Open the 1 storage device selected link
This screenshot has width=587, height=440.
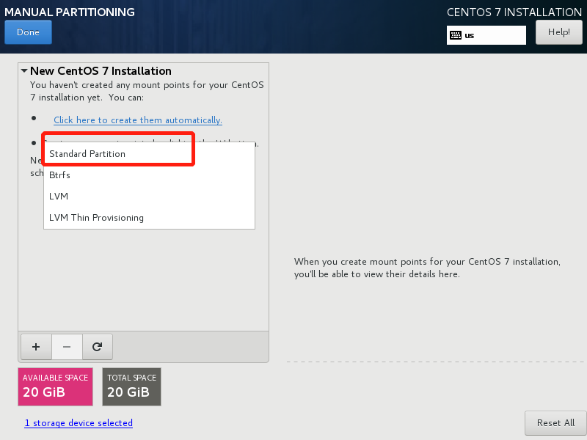pos(79,423)
